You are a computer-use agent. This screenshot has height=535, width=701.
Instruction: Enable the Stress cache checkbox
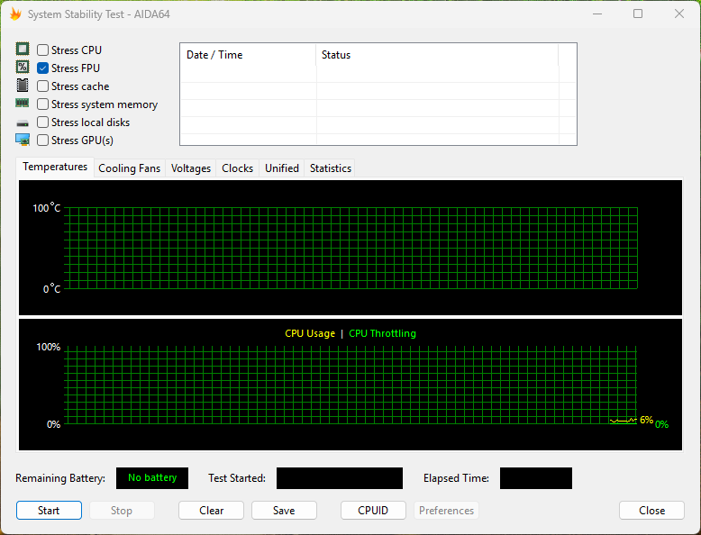43,86
